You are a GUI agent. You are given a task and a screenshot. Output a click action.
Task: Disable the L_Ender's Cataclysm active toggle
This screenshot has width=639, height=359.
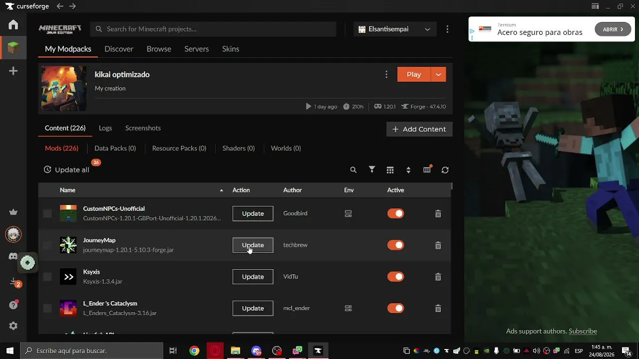click(396, 309)
